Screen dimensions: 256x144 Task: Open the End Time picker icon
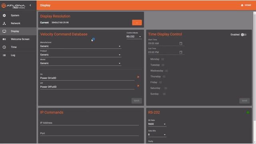pyautogui.click(x=181, y=52)
